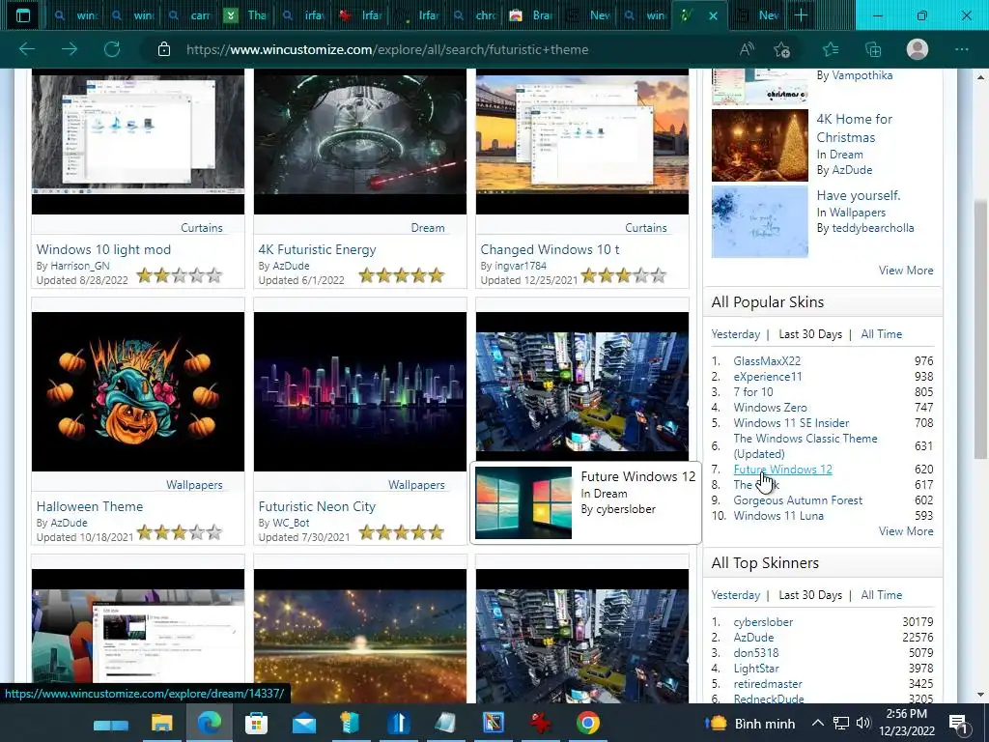Click author WC_Bot
Screen dimensions: 989x742
(x=291, y=523)
